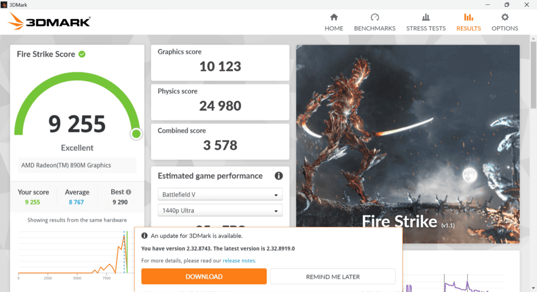Click the vertical scrollbar thumb

pos(533,75)
